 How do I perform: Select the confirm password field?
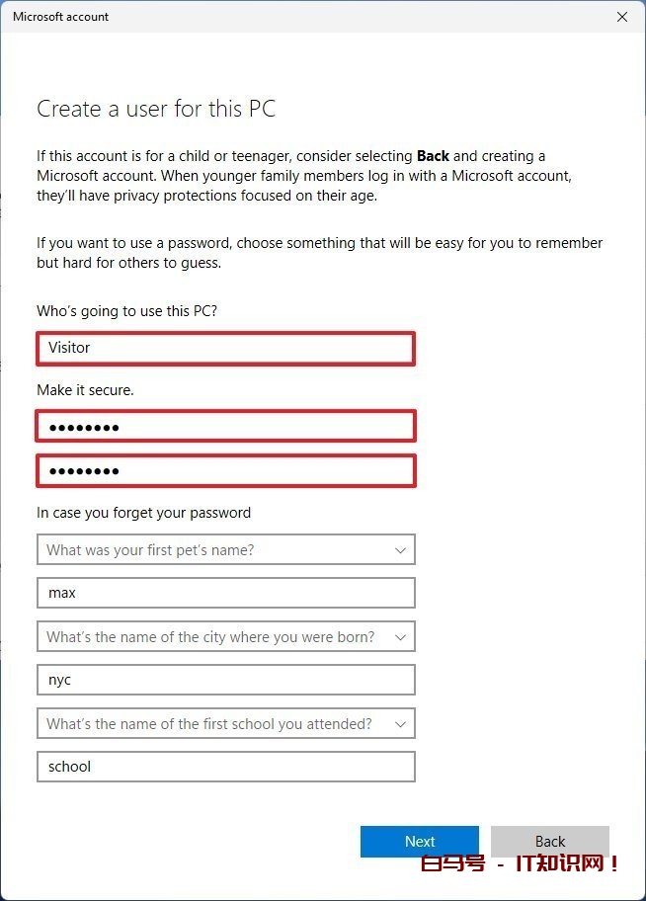(225, 470)
